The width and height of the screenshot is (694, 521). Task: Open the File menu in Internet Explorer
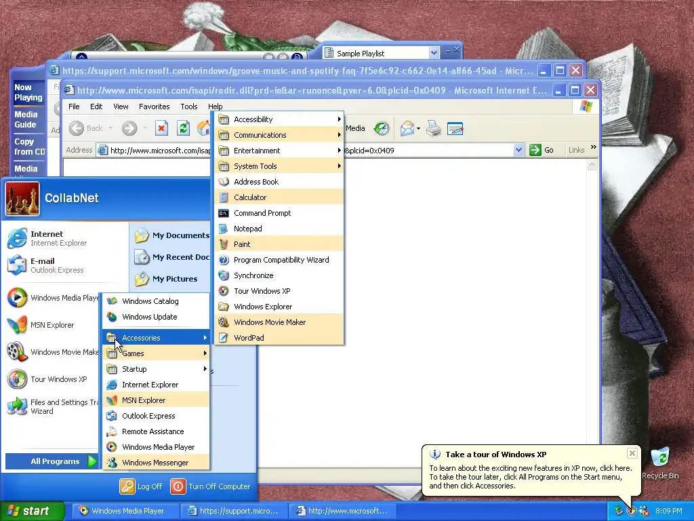tap(74, 107)
